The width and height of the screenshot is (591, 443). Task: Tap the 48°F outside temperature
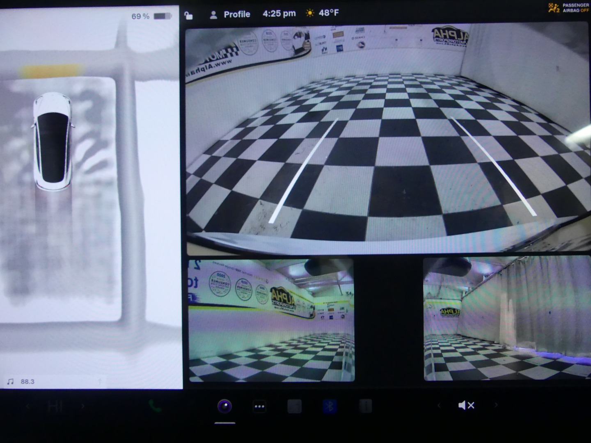click(328, 13)
